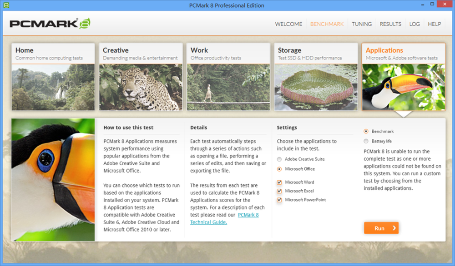Click the 'Details' heading
This screenshot has width=455, height=266.
[x=199, y=128]
